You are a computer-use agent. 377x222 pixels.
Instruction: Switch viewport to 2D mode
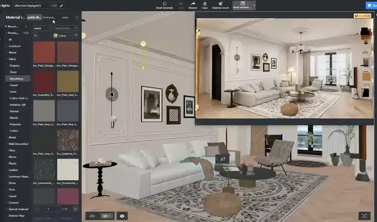[x=93, y=215]
